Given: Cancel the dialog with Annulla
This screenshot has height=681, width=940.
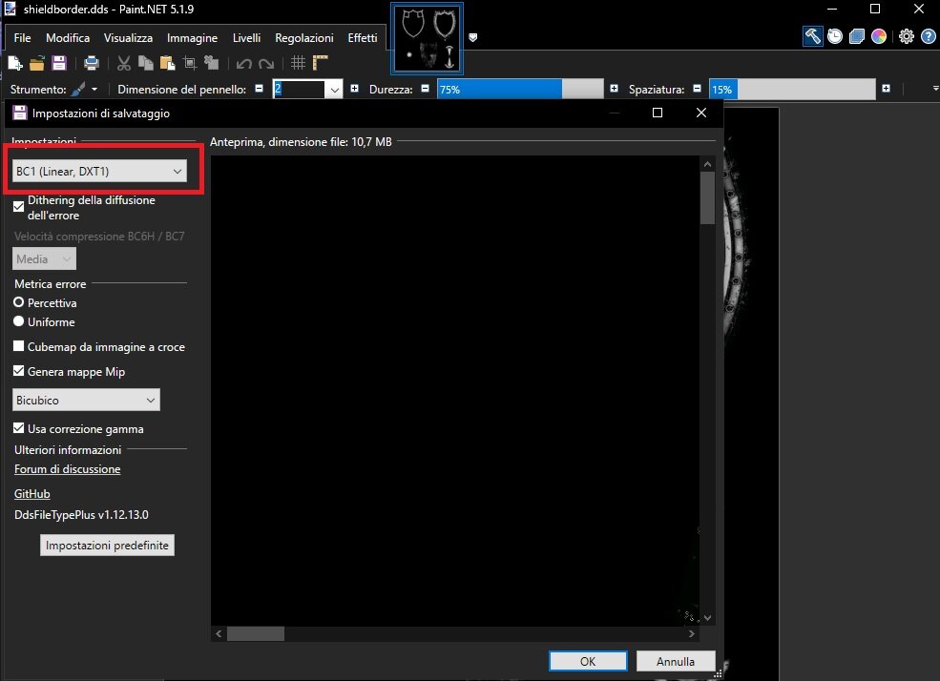Looking at the screenshot, I should pos(676,661).
